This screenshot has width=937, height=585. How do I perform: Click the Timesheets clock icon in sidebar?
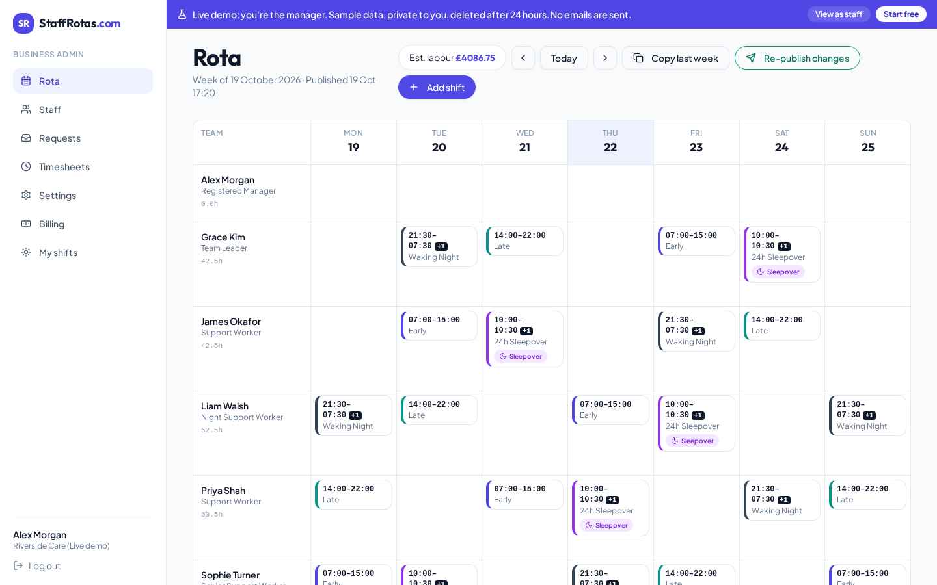26,166
